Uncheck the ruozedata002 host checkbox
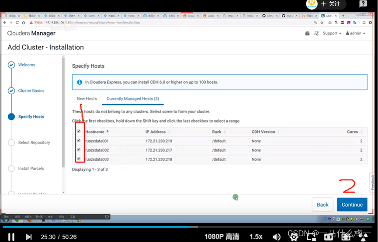The image size is (378, 242). [x=79, y=149]
